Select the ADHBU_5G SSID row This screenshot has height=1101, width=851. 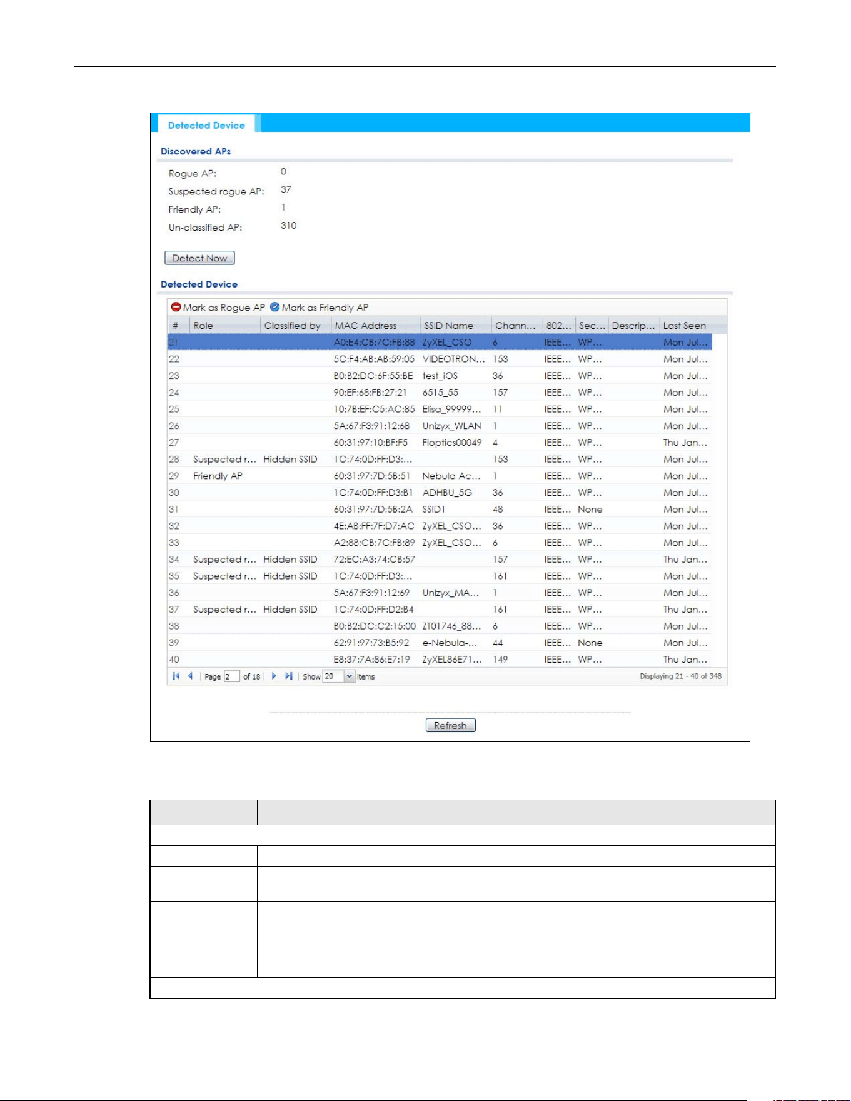point(440,493)
